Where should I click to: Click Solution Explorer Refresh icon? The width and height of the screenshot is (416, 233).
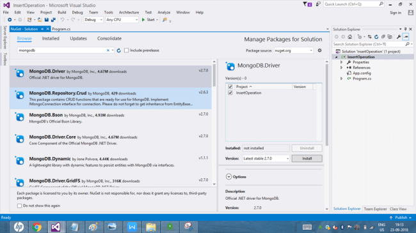coord(376,37)
